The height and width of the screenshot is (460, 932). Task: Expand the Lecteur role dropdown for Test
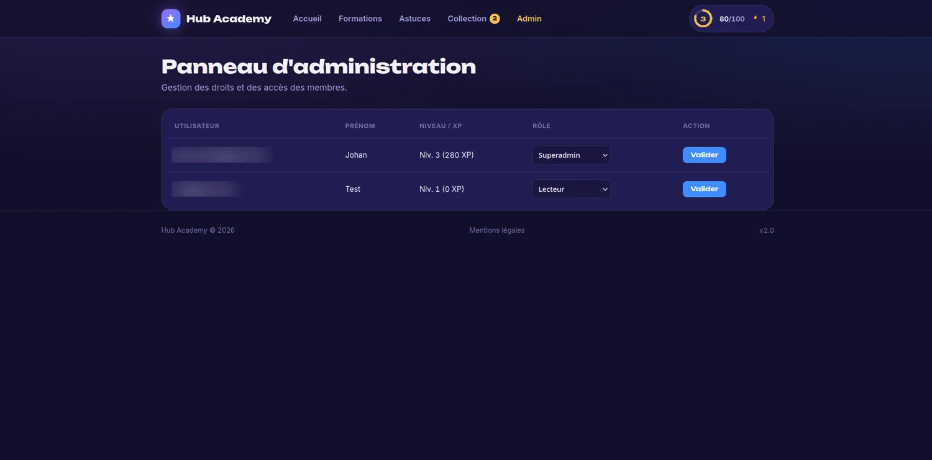coord(572,189)
